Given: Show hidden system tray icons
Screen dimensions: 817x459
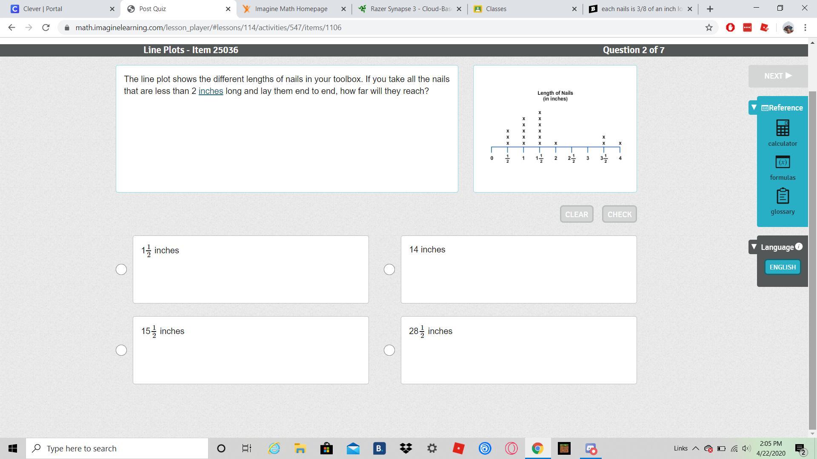Looking at the screenshot, I should click(695, 448).
